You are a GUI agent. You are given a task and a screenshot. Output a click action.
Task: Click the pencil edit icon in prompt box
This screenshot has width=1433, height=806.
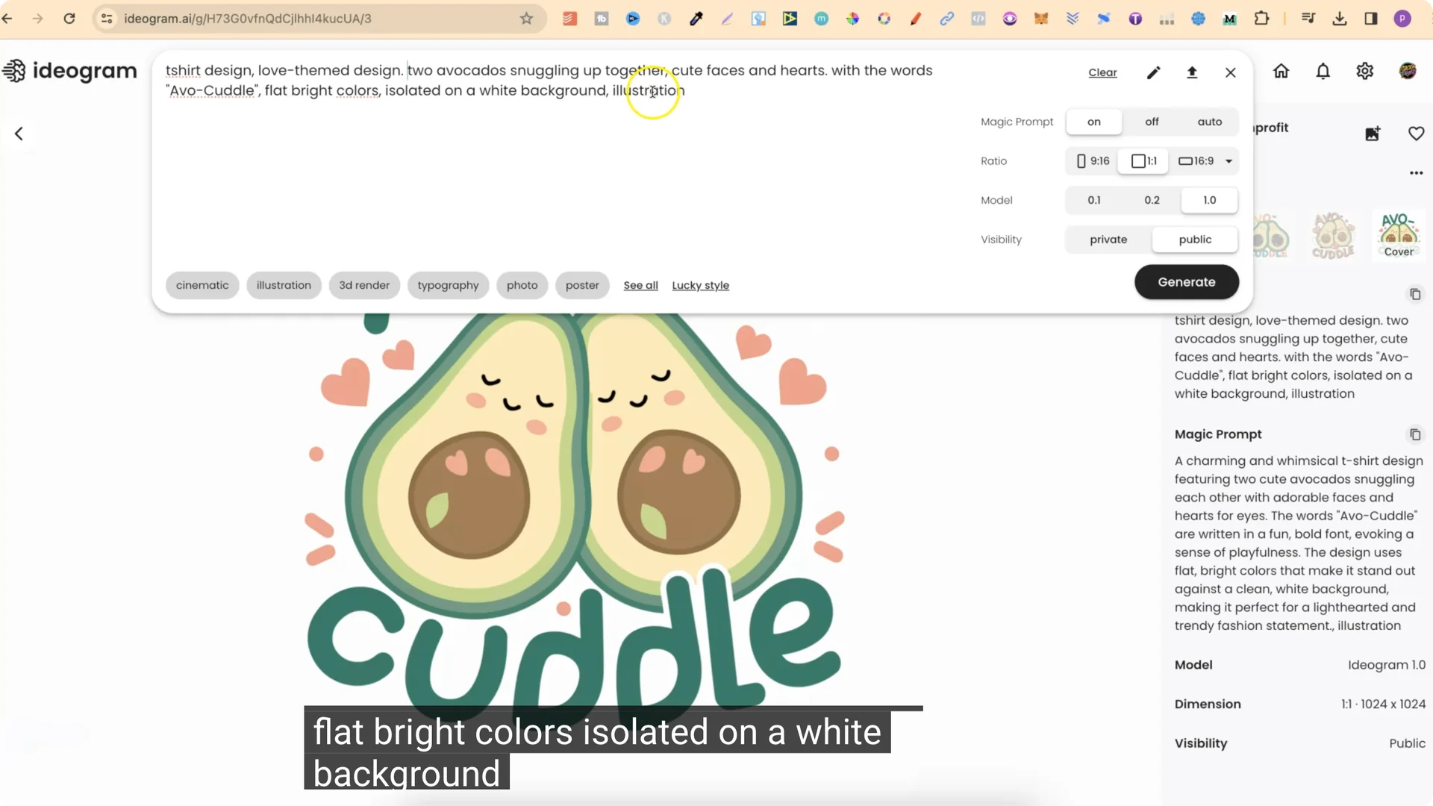pos(1153,72)
